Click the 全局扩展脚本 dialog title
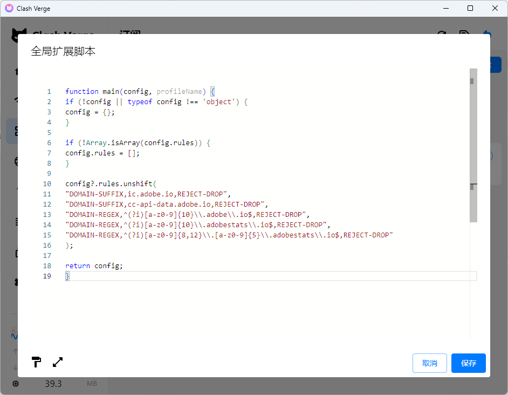Viewport: 508px width, 395px height. (x=63, y=51)
